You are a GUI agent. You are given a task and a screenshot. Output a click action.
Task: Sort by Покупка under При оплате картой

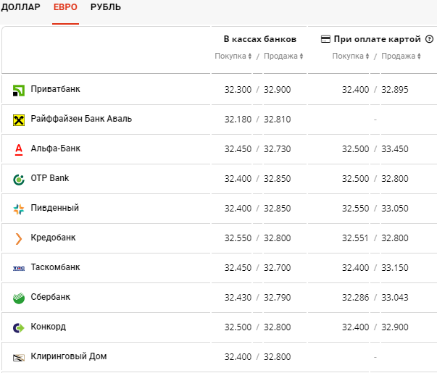pos(351,56)
